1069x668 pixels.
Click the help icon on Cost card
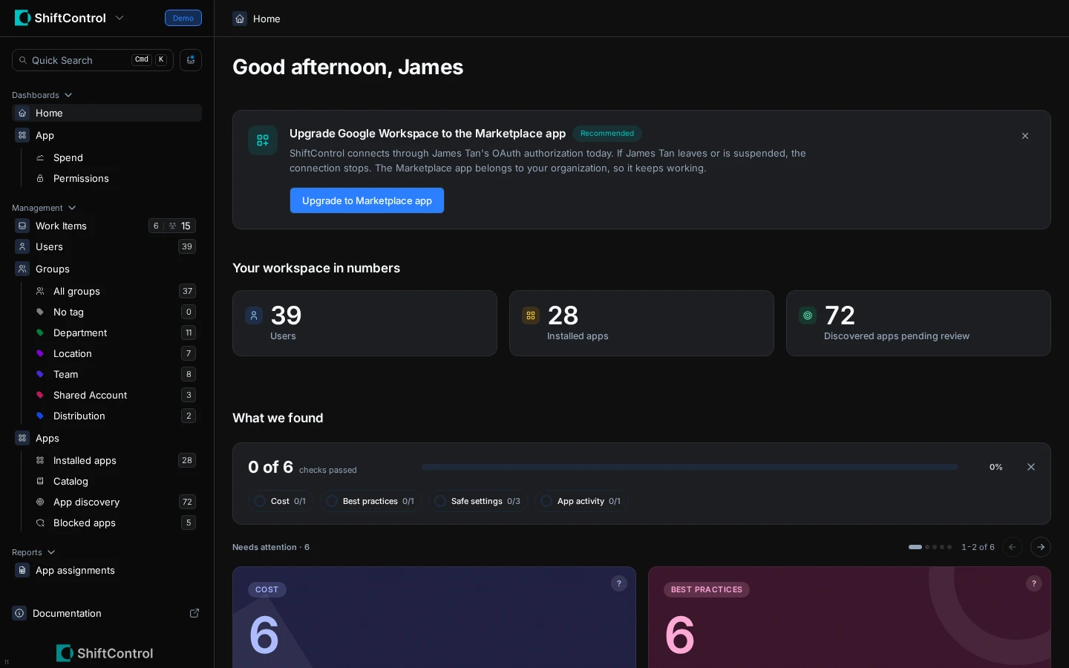(619, 583)
